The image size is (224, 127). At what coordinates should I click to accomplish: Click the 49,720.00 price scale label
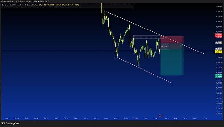coord(218,6)
